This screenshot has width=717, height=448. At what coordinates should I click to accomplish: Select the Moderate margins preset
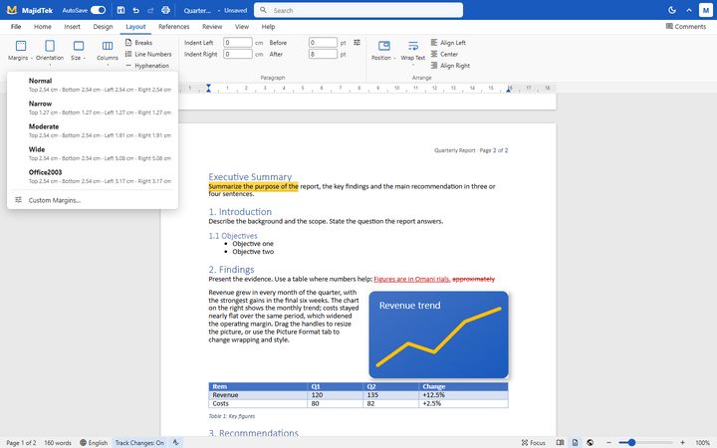(x=93, y=130)
